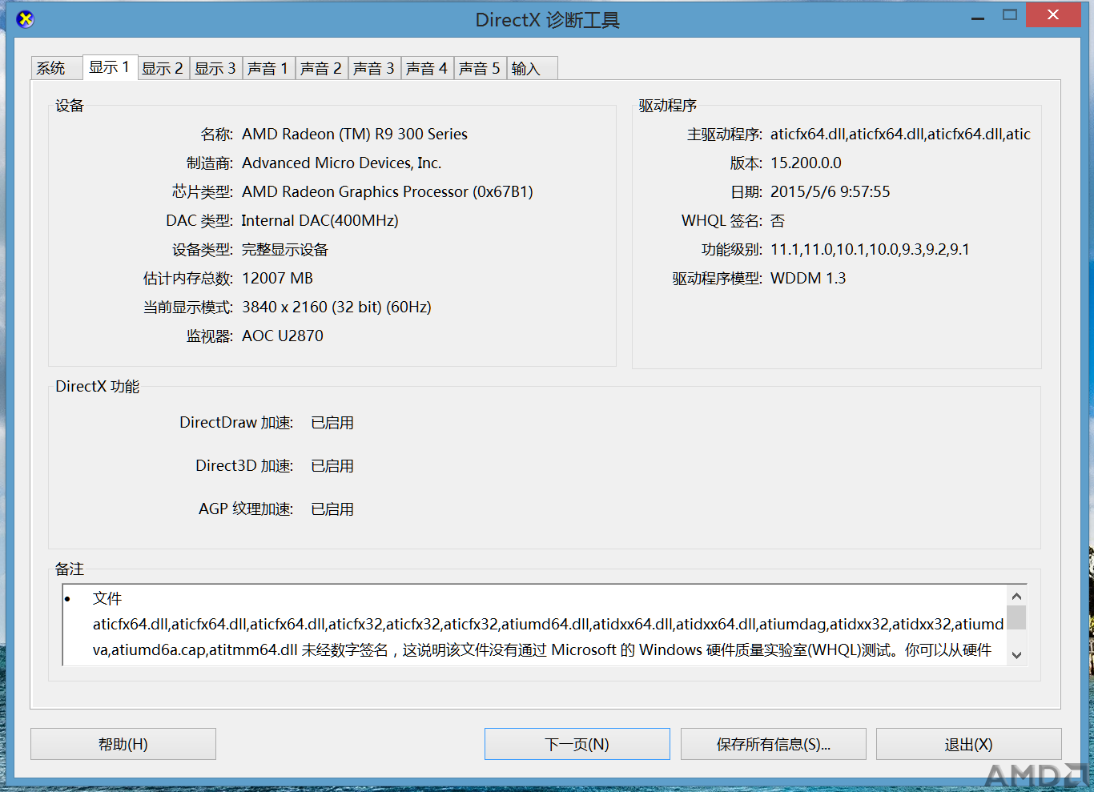
Task: Click the 帮助(H) button
Action: coord(123,744)
